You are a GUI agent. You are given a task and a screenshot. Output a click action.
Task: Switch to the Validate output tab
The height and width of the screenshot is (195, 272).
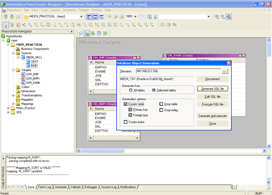76,187
